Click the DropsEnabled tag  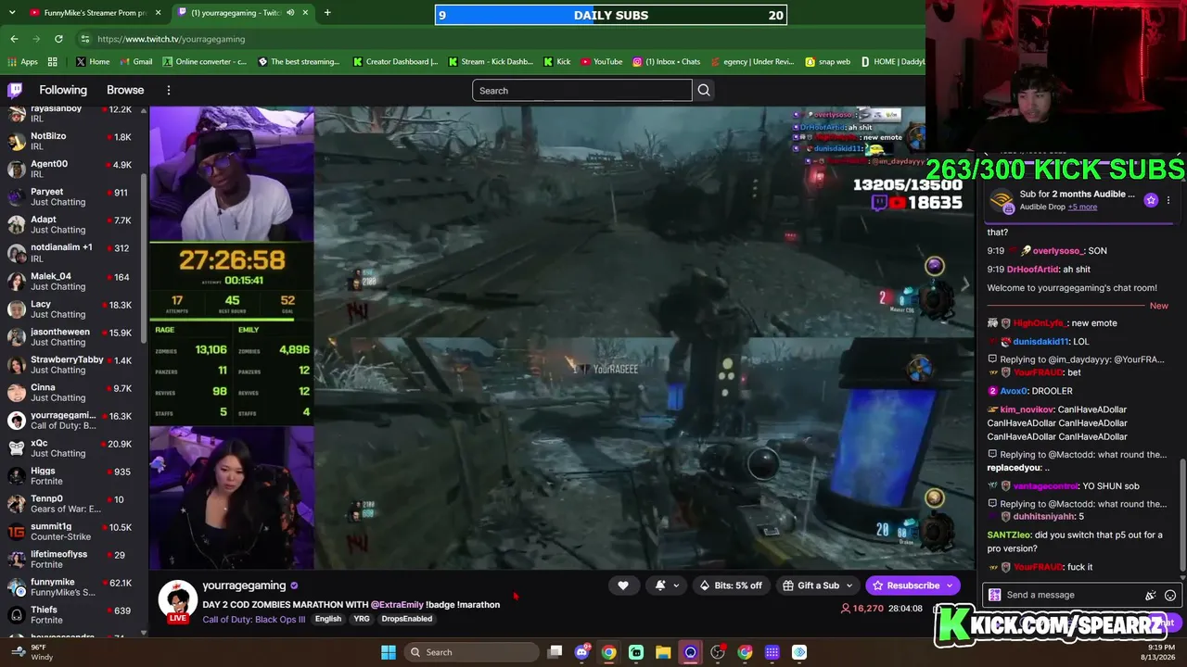pyautogui.click(x=406, y=619)
